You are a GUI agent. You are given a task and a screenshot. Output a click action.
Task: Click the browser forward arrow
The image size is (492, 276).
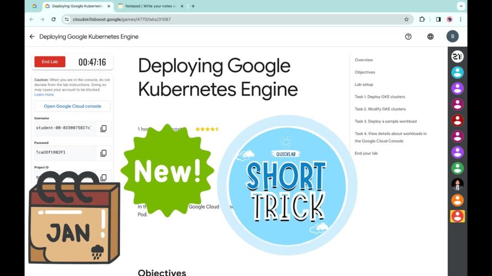coord(43,19)
